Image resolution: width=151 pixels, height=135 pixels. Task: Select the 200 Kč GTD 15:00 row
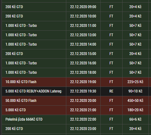(x=75, y=54)
